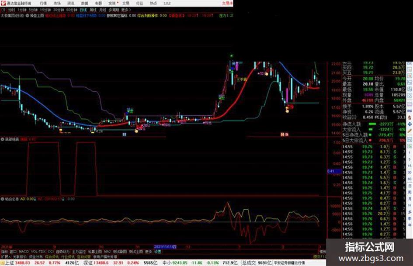The height and width of the screenshot is (266, 413).
Task: Click the second icon in the right sidebar
Action: click(410, 69)
